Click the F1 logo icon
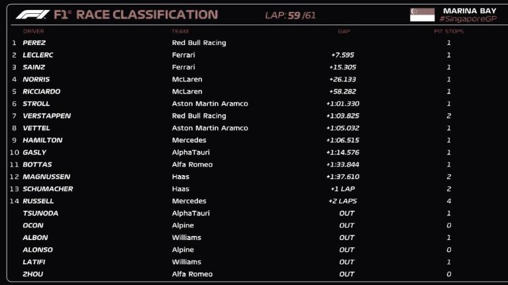The image size is (508, 285). pos(32,15)
